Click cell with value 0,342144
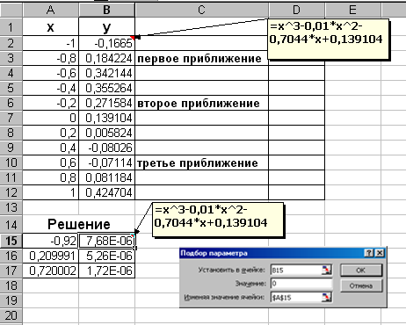Image resolution: width=406 pixels, height=325 pixels. (106, 73)
